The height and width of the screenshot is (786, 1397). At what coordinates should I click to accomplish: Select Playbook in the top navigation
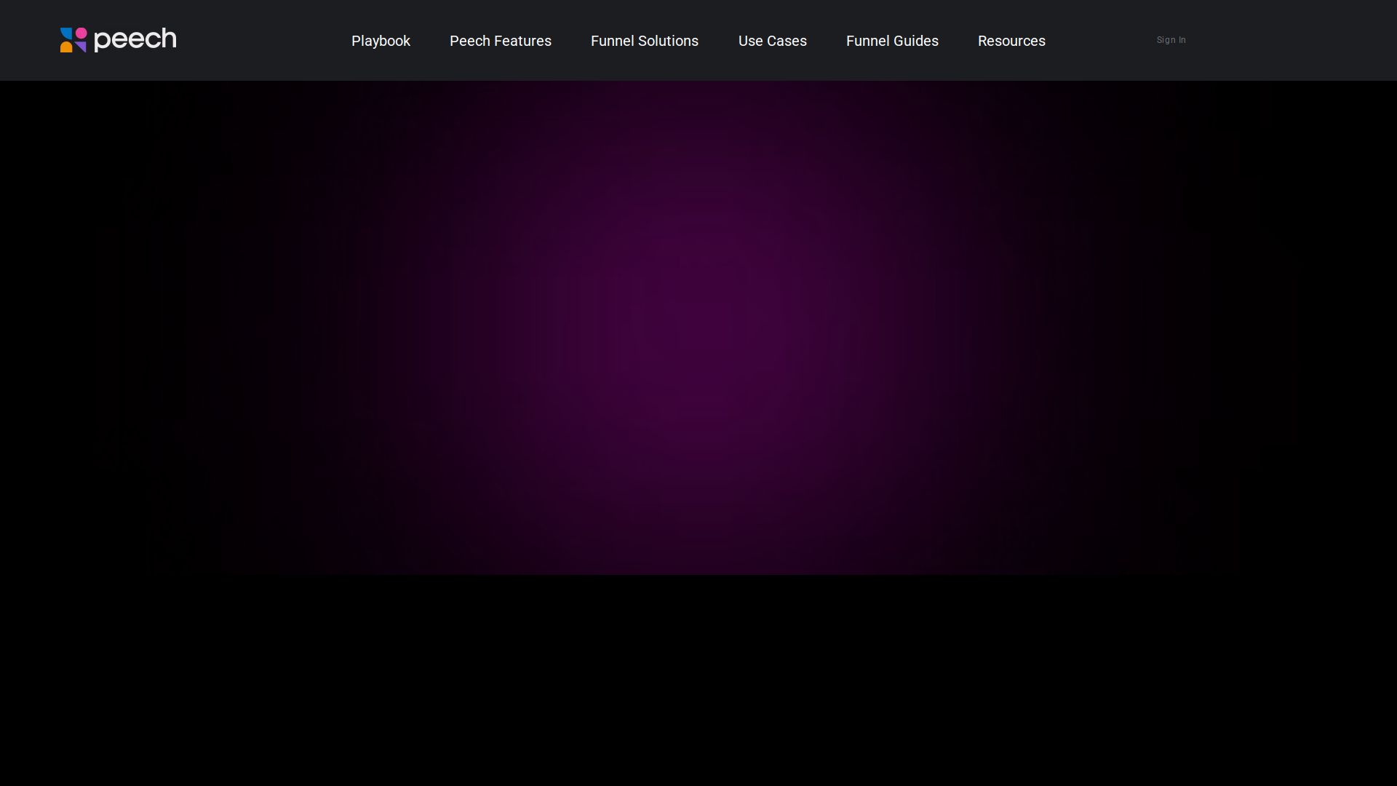[381, 41]
